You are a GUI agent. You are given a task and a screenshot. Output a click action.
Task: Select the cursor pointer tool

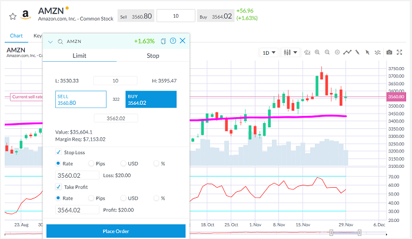tap(367, 52)
